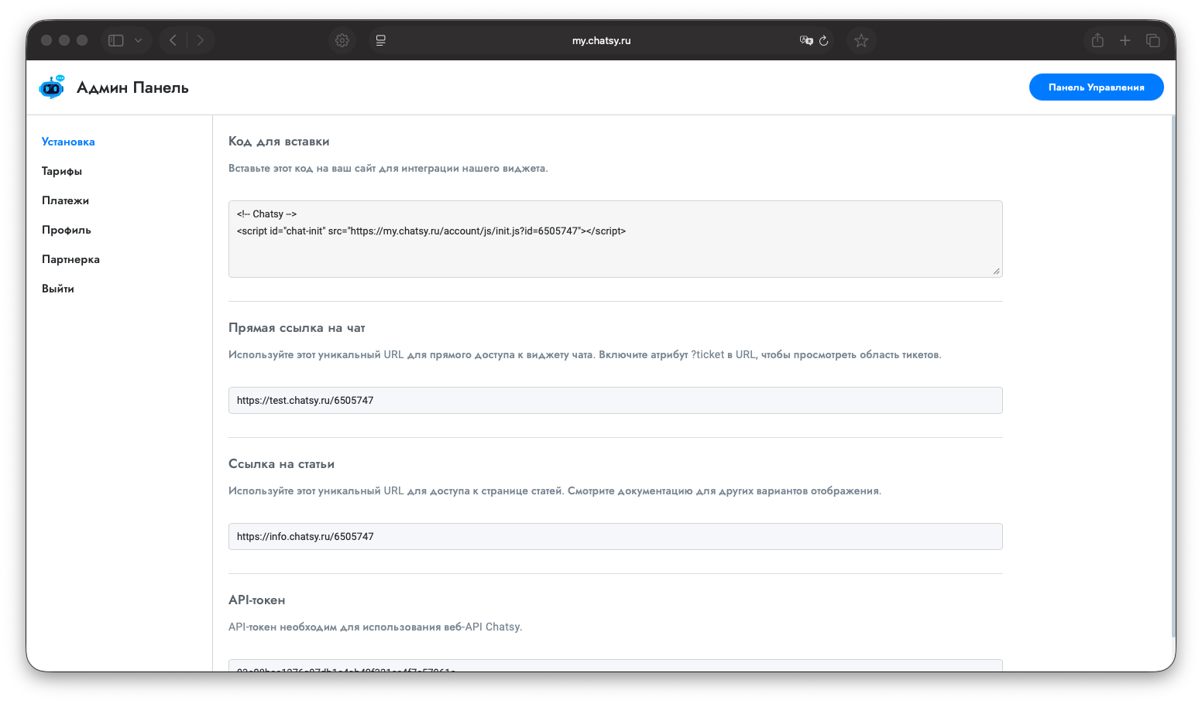The width and height of the screenshot is (1202, 704).
Task: Click the test.chatsy.ru direct link field
Action: pos(615,401)
